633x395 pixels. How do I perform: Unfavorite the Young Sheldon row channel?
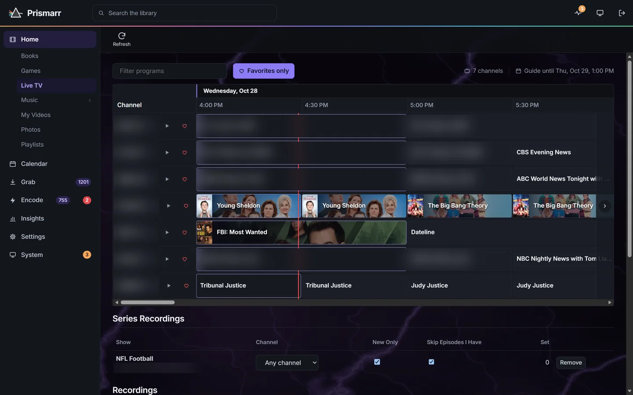[186, 206]
